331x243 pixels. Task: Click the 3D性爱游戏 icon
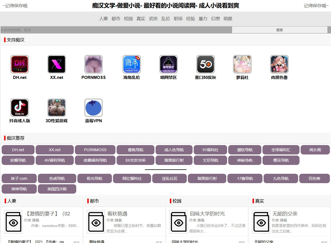click(x=56, y=107)
